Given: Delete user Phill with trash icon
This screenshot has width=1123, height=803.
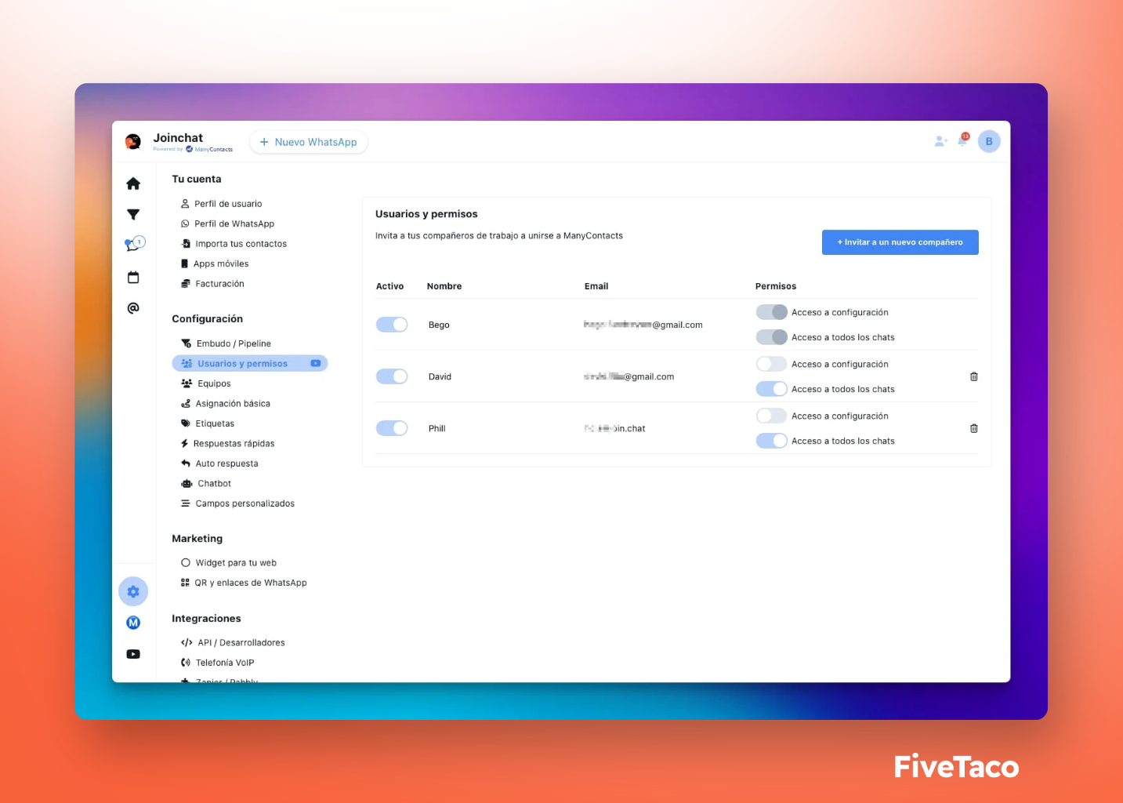Looking at the screenshot, I should click(974, 428).
